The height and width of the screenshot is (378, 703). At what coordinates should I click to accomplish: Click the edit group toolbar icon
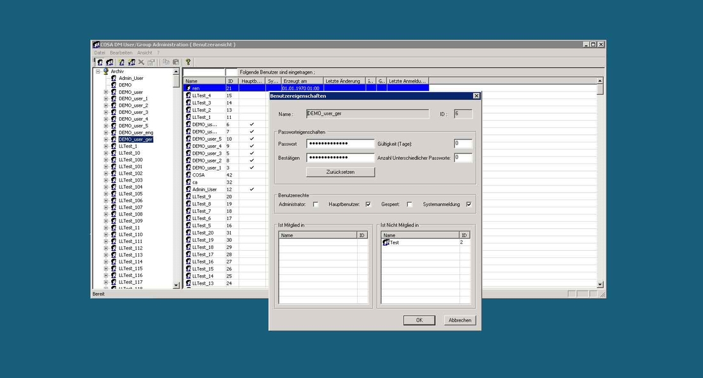tap(132, 62)
